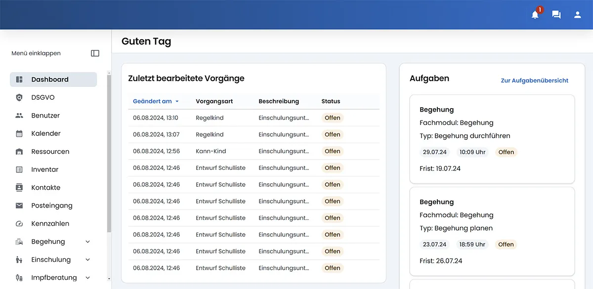This screenshot has height=289, width=593.
Task: Click the Begehung sidebar icon
Action: 19,242
